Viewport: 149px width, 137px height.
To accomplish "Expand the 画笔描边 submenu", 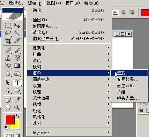I will tap(69, 79).
